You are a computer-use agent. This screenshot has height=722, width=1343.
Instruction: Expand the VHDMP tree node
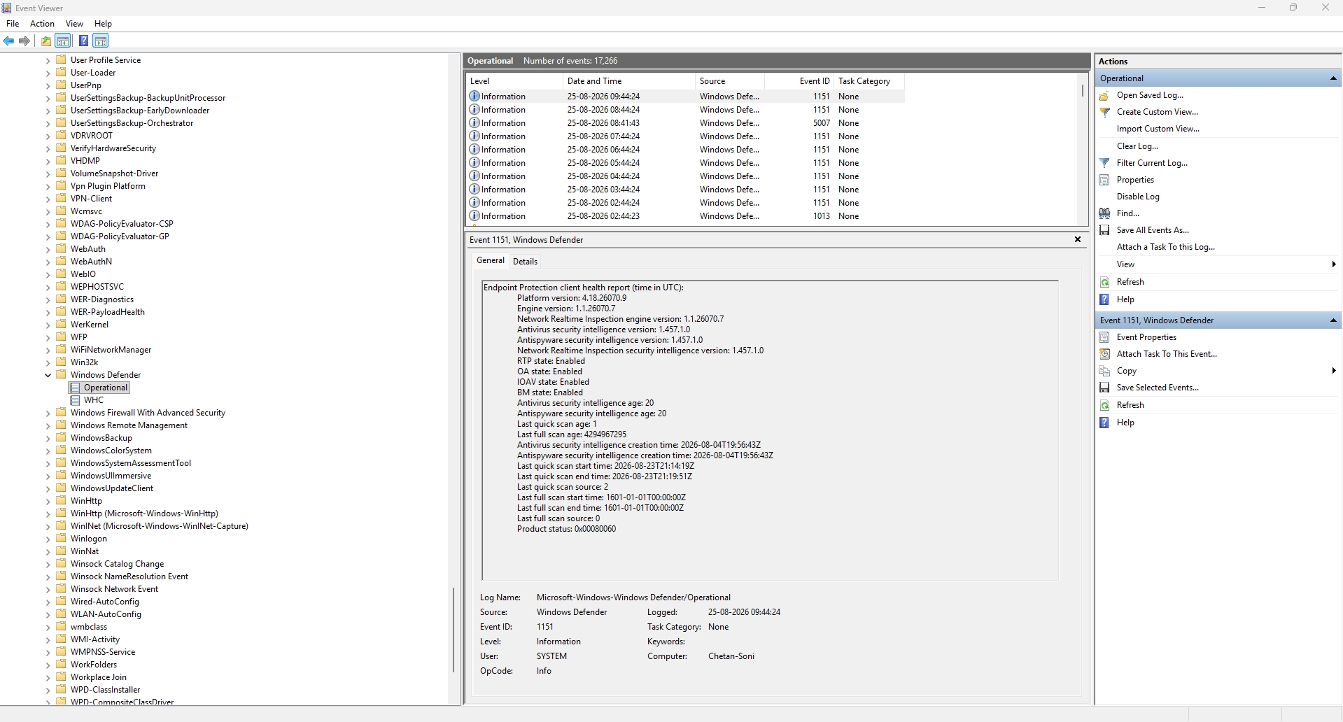[x=48, y=161]
